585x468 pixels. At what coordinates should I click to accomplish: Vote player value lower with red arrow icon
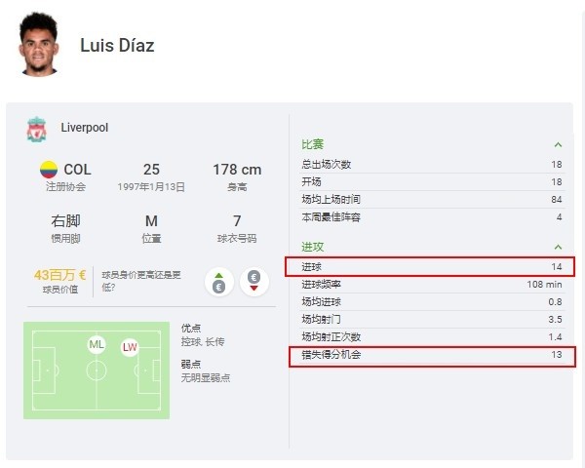point(254,282)
